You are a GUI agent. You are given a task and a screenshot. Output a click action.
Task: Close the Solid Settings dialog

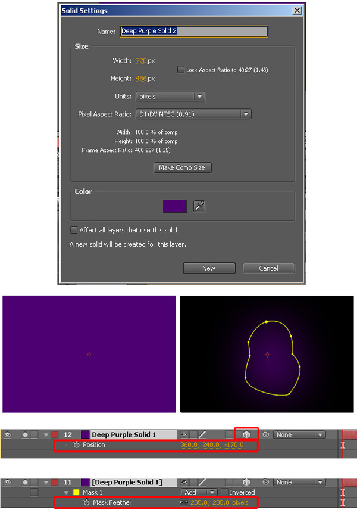297,11
